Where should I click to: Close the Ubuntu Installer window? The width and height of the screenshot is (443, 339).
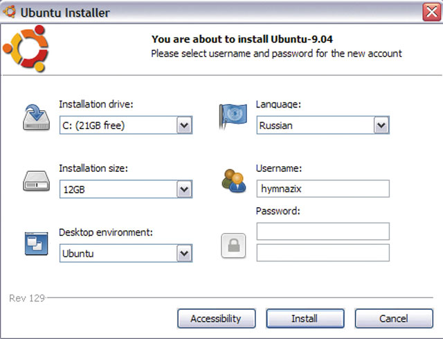[432, 12]
